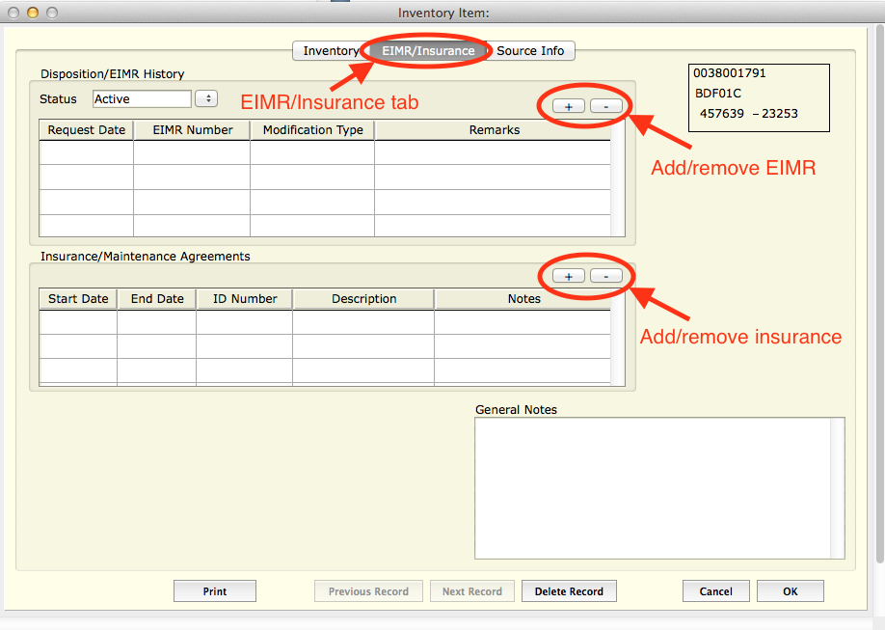The height and width of the screenshot is (630, 885).
Task: Click inside the General Notes text box
Action: [658, 487]
